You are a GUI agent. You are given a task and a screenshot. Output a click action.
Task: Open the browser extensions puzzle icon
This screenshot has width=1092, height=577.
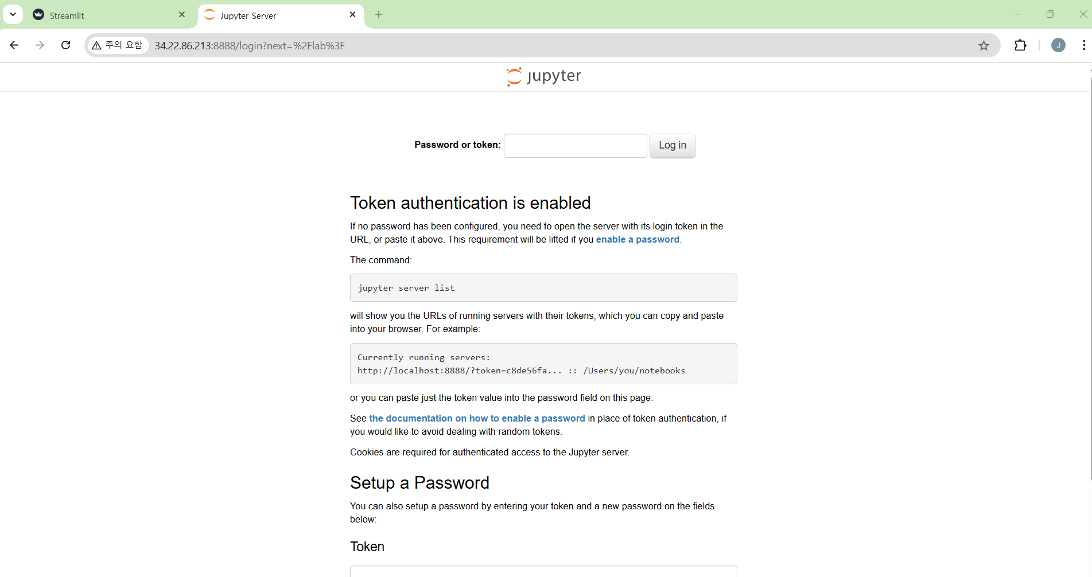[1020, 45]
